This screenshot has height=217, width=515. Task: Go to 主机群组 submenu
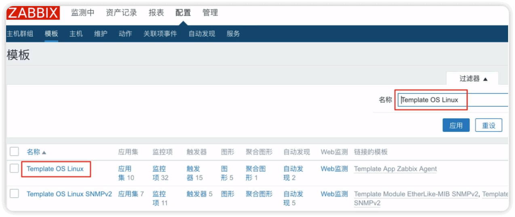click(x=20, y=34)
